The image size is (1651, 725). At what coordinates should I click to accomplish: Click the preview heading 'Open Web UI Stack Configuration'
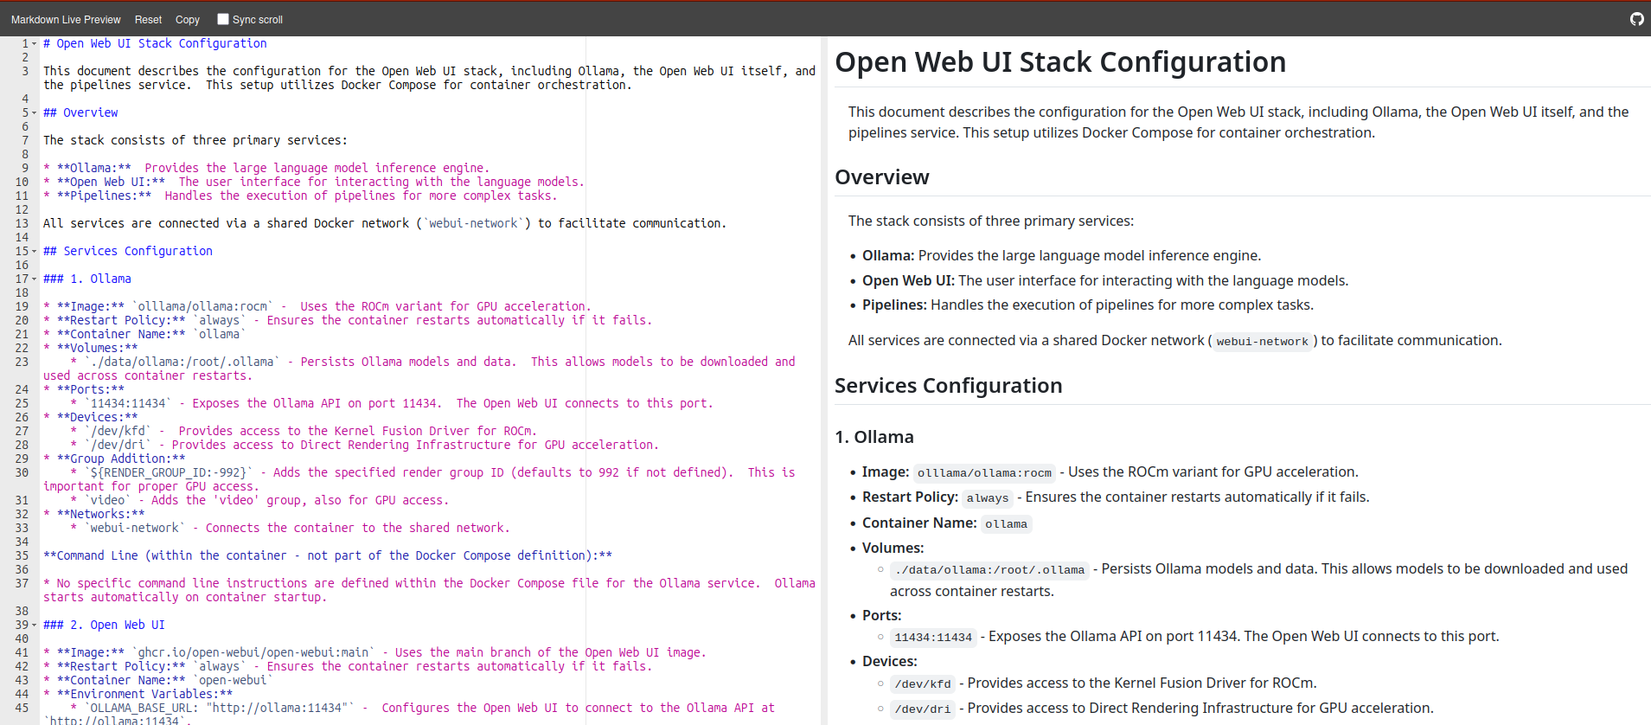coord(1060,62)
